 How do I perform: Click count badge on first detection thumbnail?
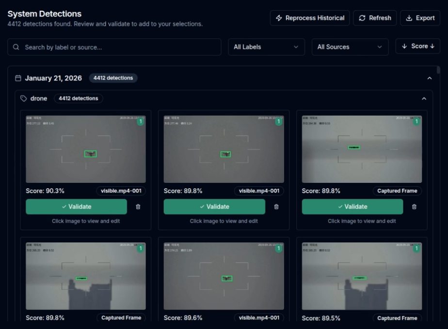click(x=140, y=121)
